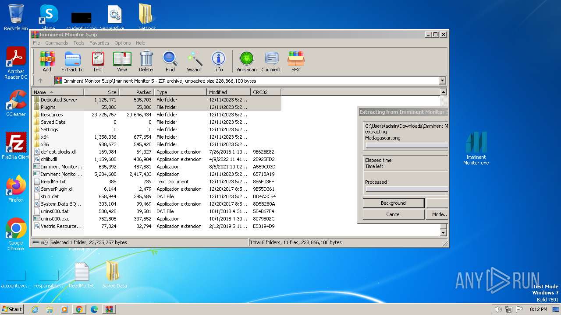Open the Recycle Bin desktop icon
Screen dimensions: 561x315
16,17
